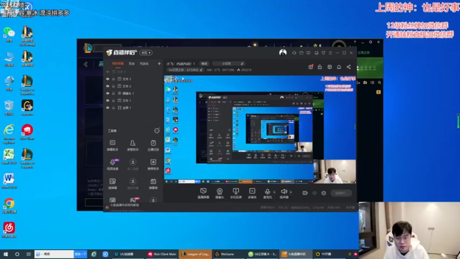460x259 pixels.
Task: Toggle visibility of 文本 1 source
Action: 108,100
